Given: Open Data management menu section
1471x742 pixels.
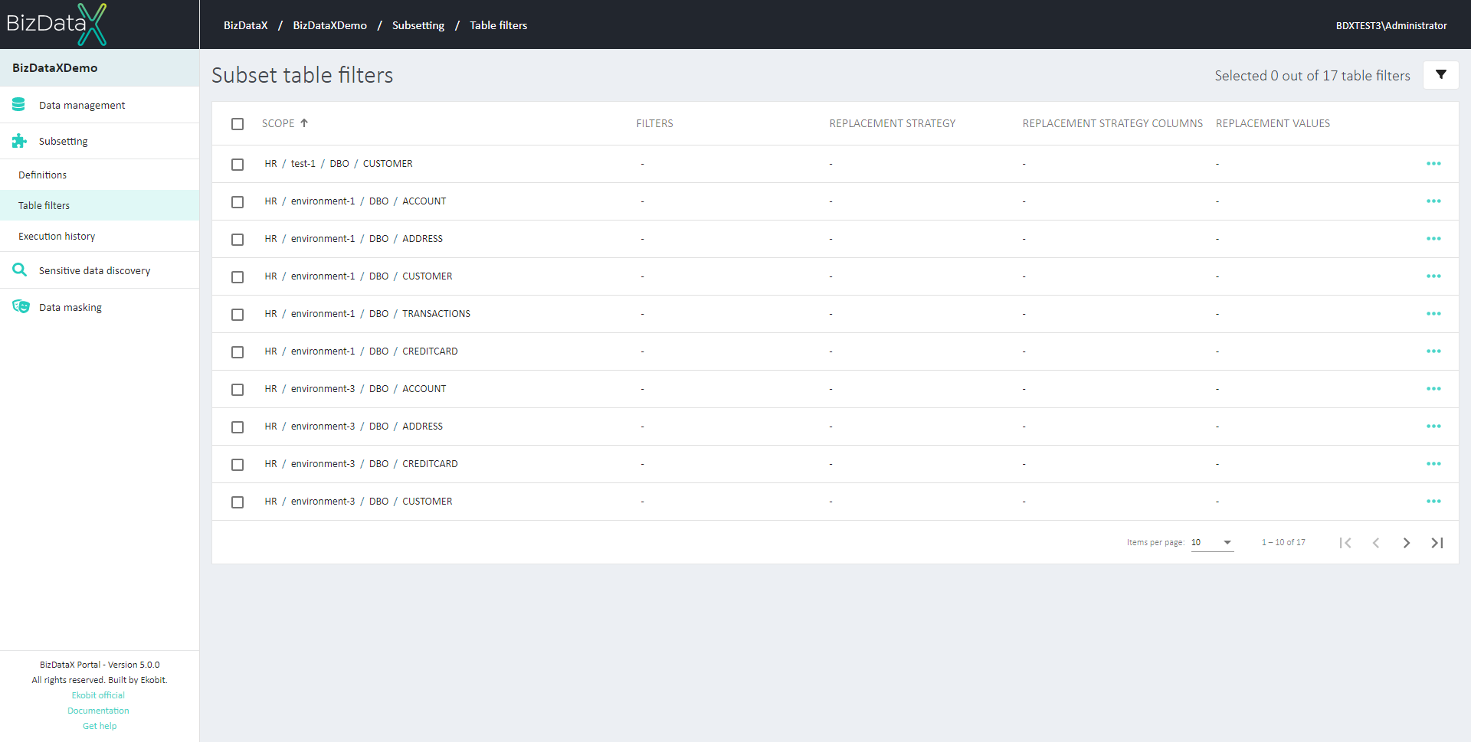Looking at the screenshot, I should pos(100,105).
